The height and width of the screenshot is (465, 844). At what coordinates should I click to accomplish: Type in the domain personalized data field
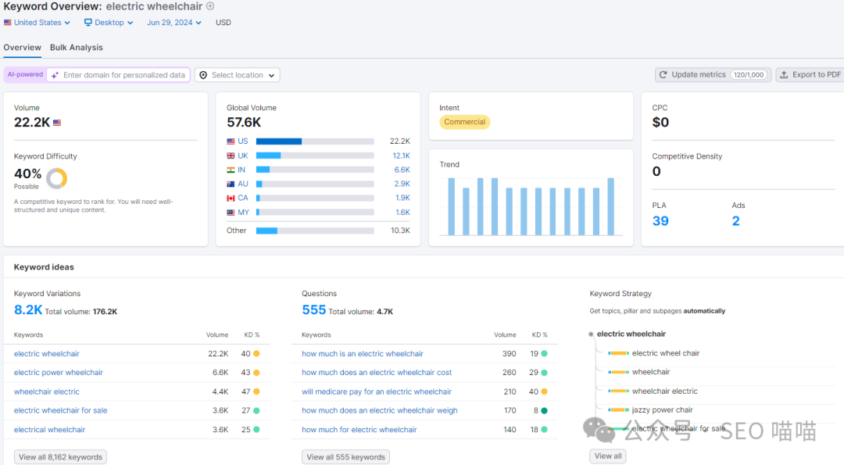pyautogui.click(x=123, y=75)
